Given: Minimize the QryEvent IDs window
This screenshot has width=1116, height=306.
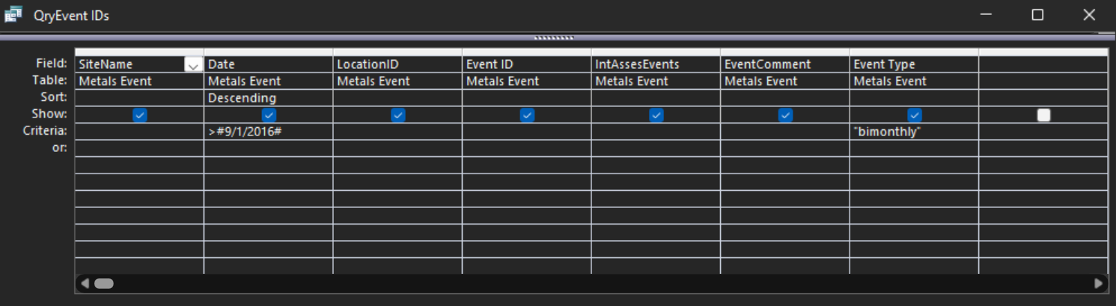Looking at the screenshot, I should click(987, 15).
